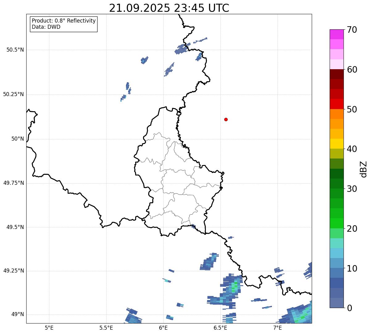Viewport: 371px width, 334px height.
Task: Click the 7°E longitude tick label
Action: tap(277, 328)
